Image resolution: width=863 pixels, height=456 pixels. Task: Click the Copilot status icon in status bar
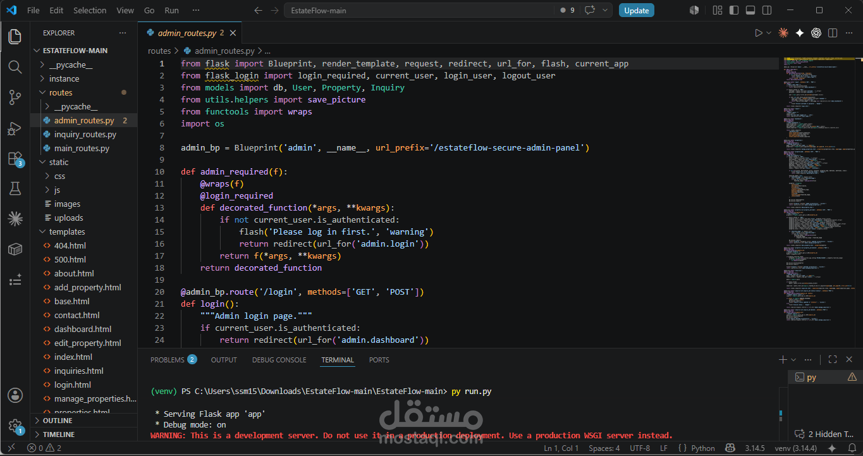pos(730,448)
